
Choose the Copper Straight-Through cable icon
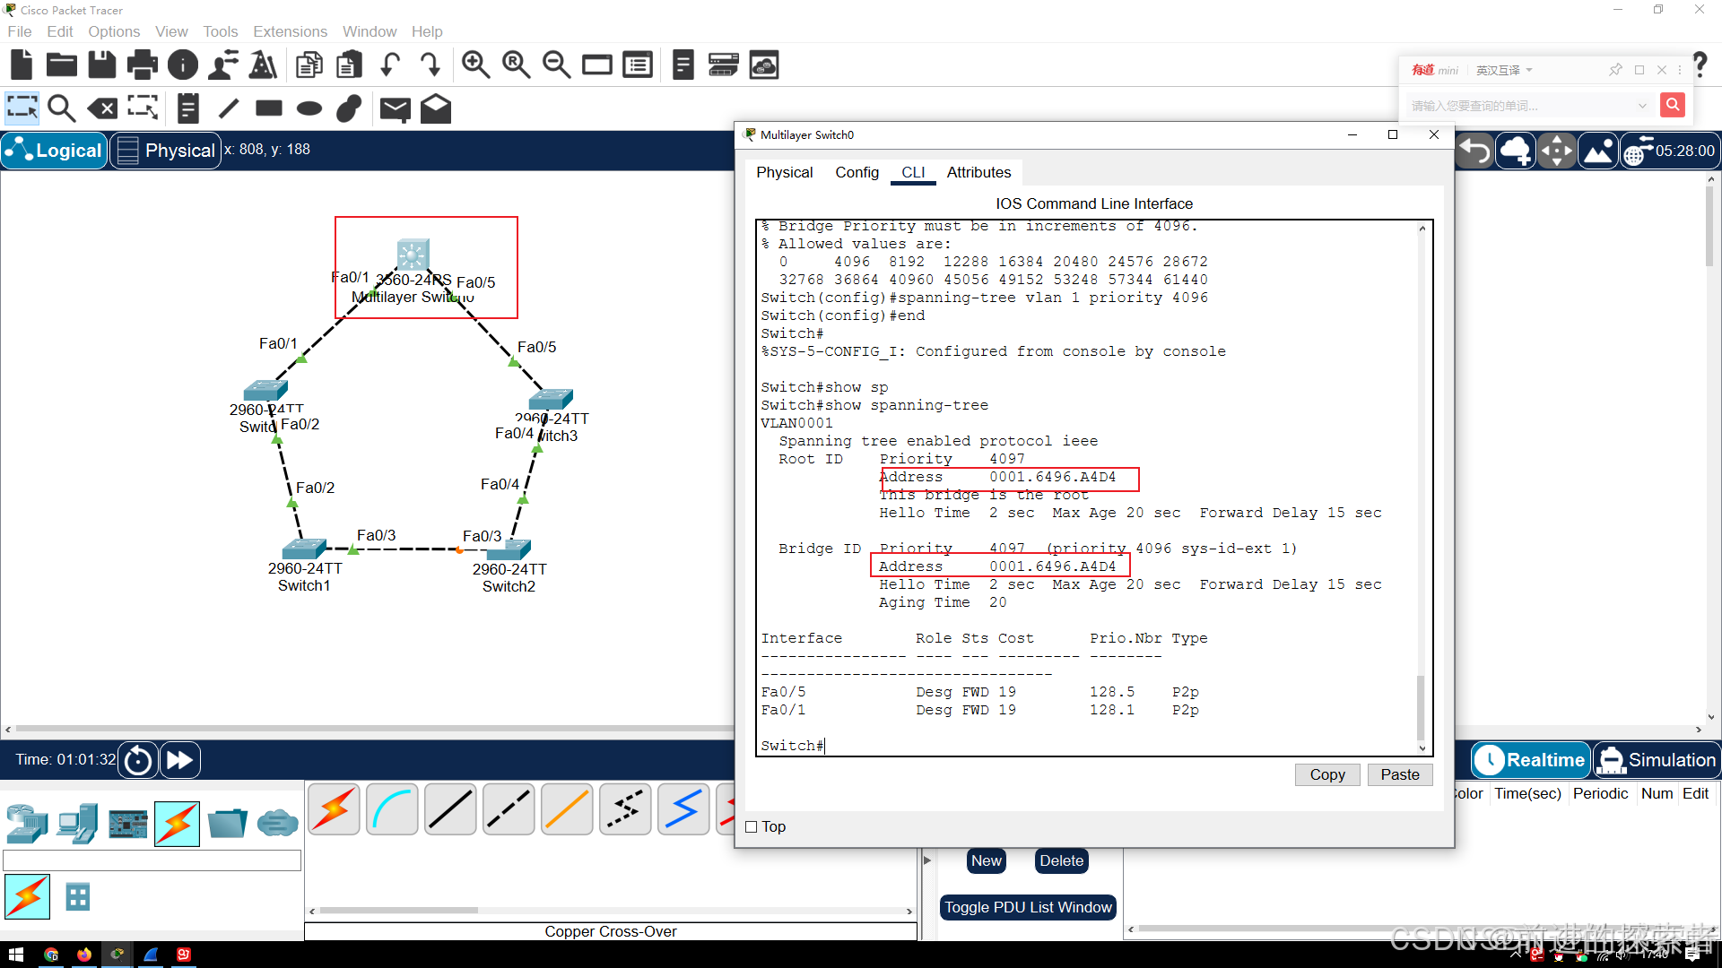point(450,809)
